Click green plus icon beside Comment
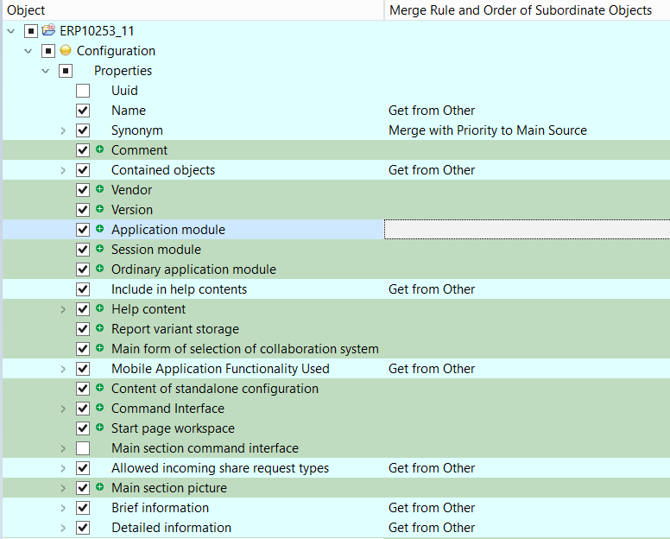The height and width of the screenshot is (539, 670). tap(100, 150)
